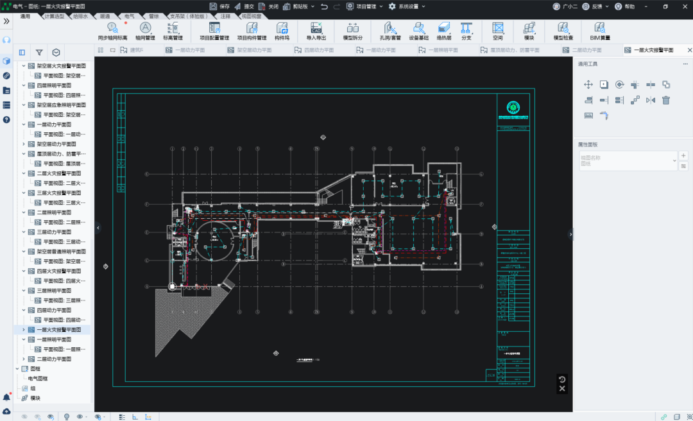Click the 关闭 close drawing button

click(269, 6)
